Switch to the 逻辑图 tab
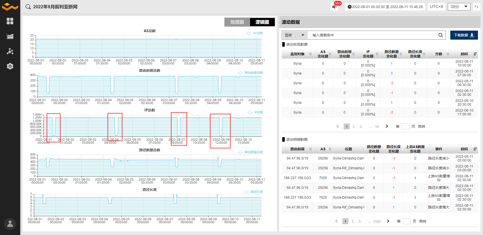This screenshot has width=483, height=235. pyautogui.click(x=262, y=22)
